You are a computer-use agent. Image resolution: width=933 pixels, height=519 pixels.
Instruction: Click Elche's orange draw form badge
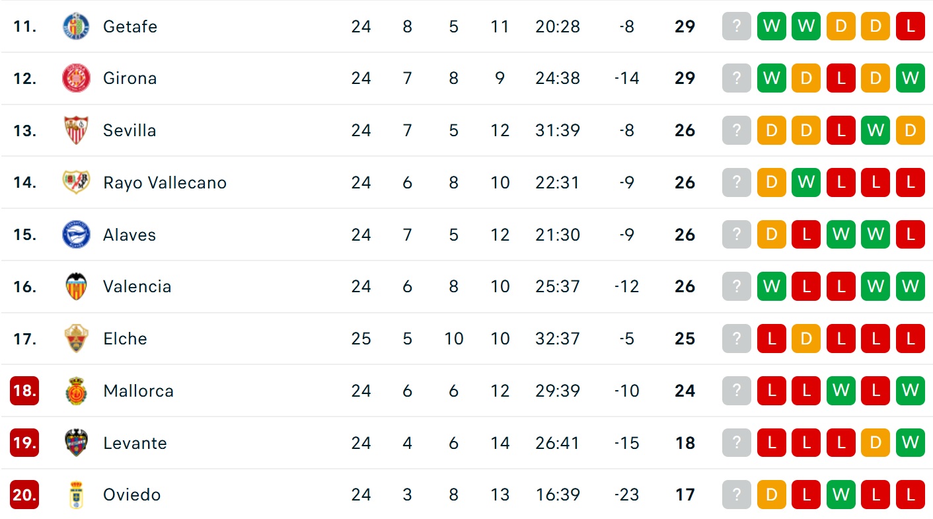coord(806,339)
